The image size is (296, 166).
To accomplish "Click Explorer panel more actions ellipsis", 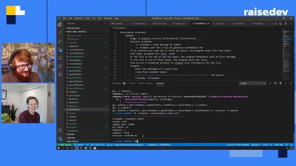I will coord(105,24).
